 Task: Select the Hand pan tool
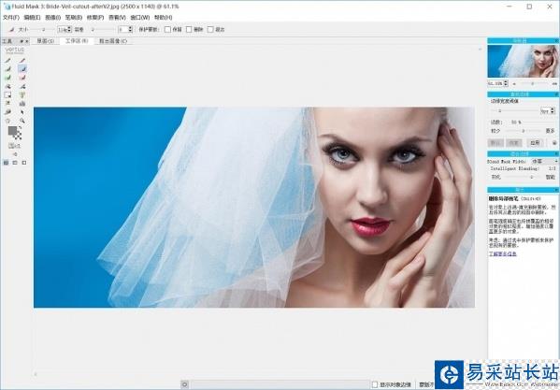pos(7,121)
